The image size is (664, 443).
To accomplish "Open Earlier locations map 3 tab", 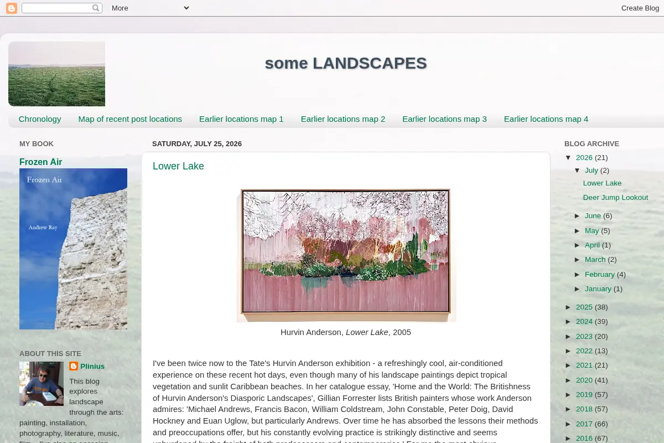I will 444,119.
